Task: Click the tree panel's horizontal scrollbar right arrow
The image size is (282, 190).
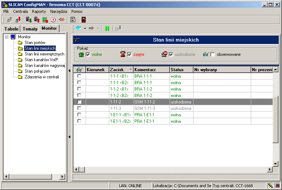Action: tap(62, 176)
